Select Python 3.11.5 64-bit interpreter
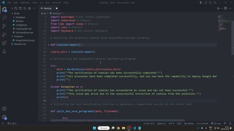 coord(202,123)
